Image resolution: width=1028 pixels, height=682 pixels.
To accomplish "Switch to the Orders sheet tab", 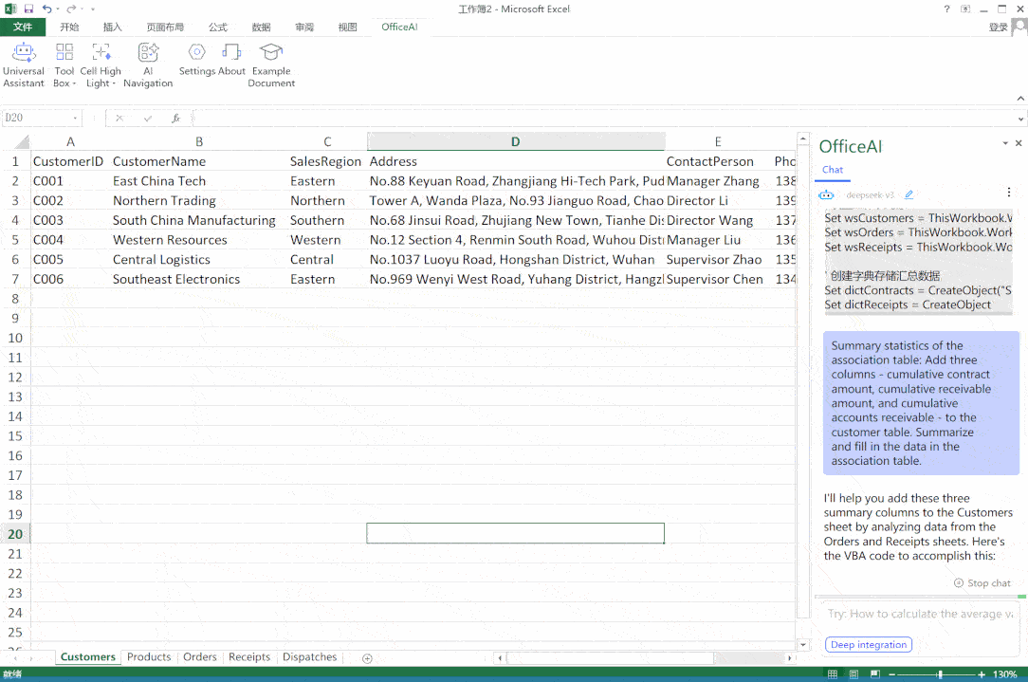I will tap(200, 657).
